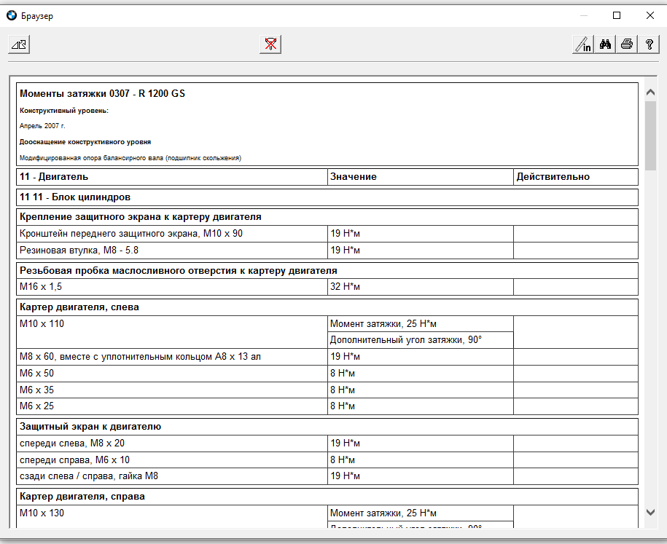Close the Браузер window
667x544 pixels.
pos(650,15)
